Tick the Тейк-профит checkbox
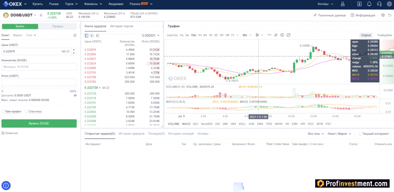394x192 pixels. click(3, 111)
